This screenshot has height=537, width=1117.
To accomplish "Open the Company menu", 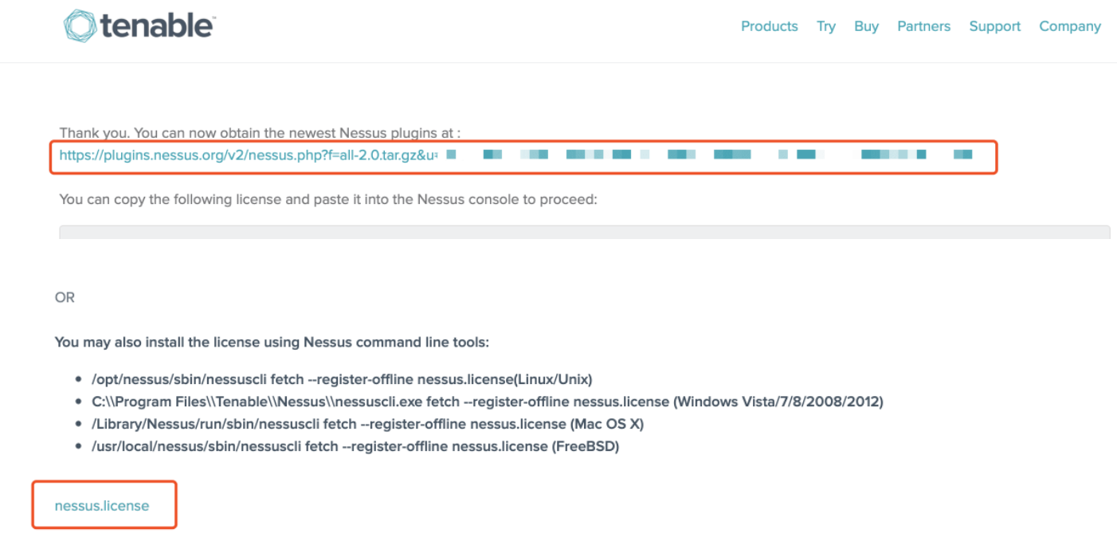I will coord(1069,26).
